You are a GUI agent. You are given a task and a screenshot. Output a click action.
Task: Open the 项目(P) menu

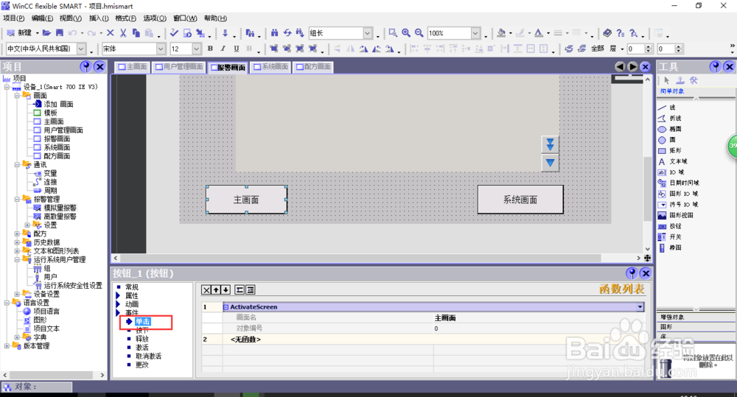[13, 18]
